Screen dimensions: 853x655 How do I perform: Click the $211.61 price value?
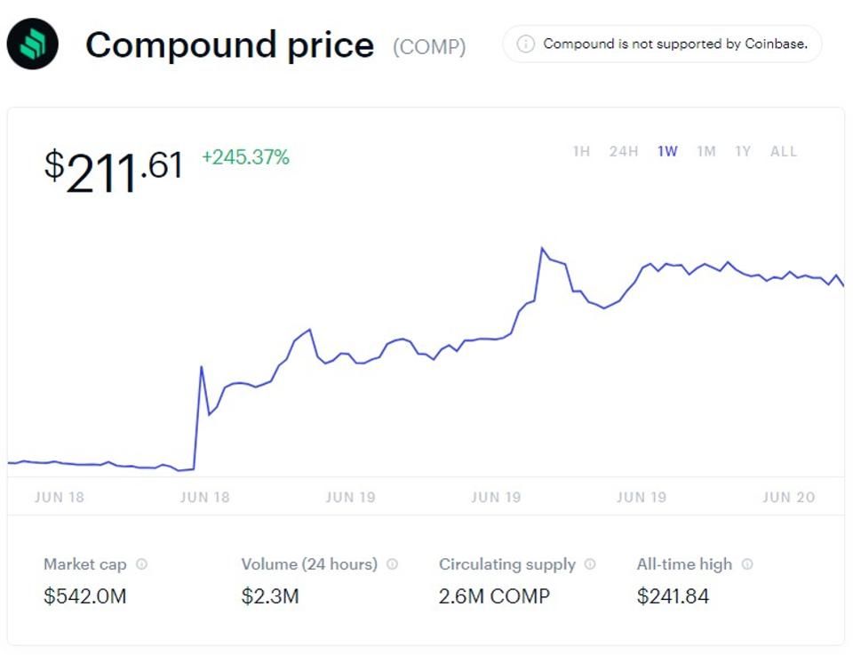[x=114, y=169]
